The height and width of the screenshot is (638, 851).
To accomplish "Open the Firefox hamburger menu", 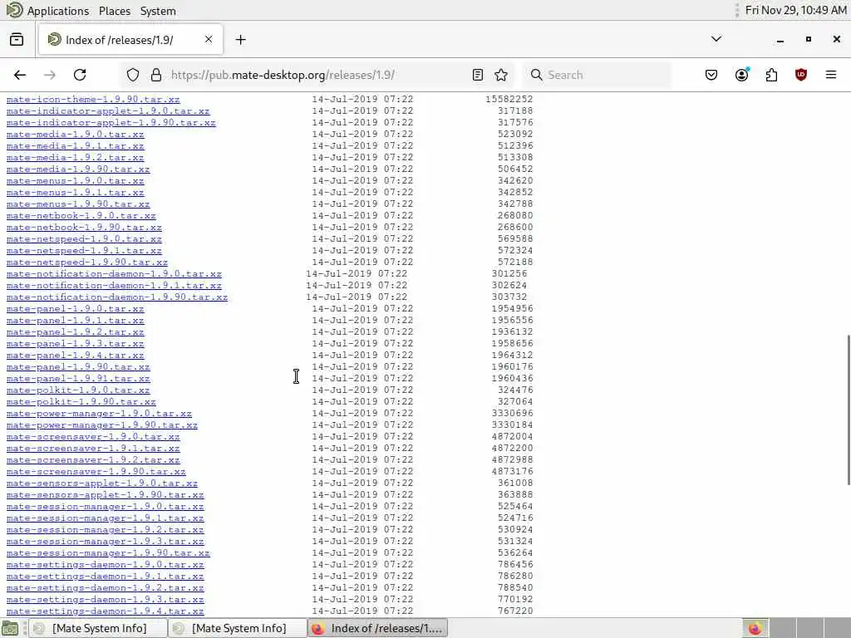I will (x=831, y=75).
